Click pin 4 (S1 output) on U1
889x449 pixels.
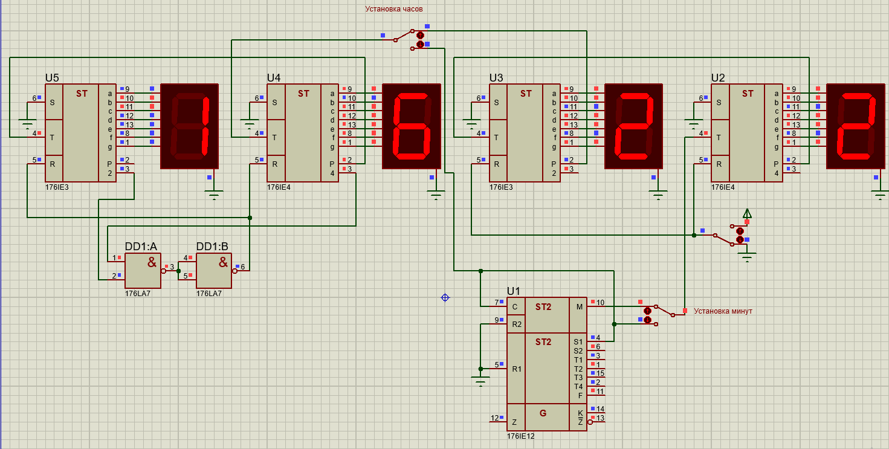595,342
